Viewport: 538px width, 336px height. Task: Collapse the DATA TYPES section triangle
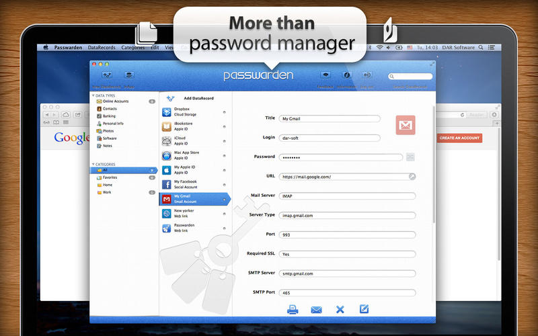(x=93, y=95)
